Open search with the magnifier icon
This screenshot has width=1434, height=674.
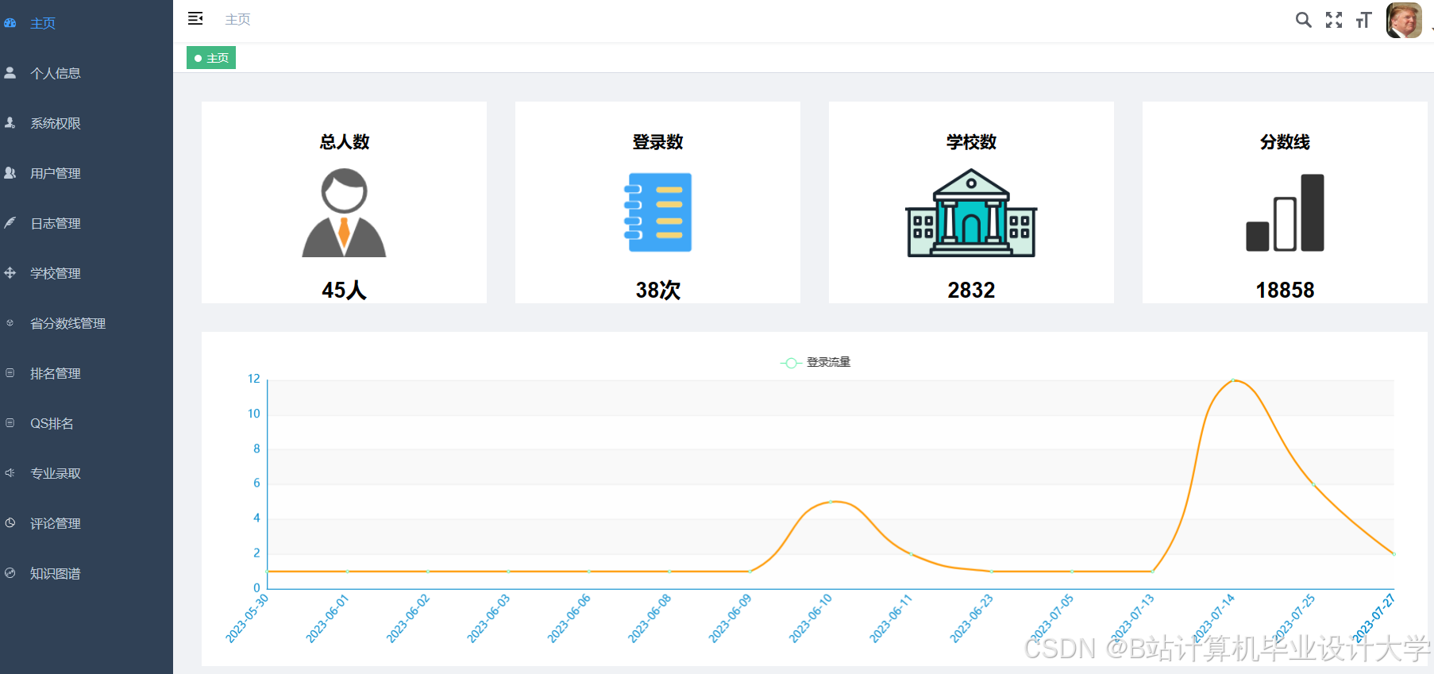[x=1303, y=20]
